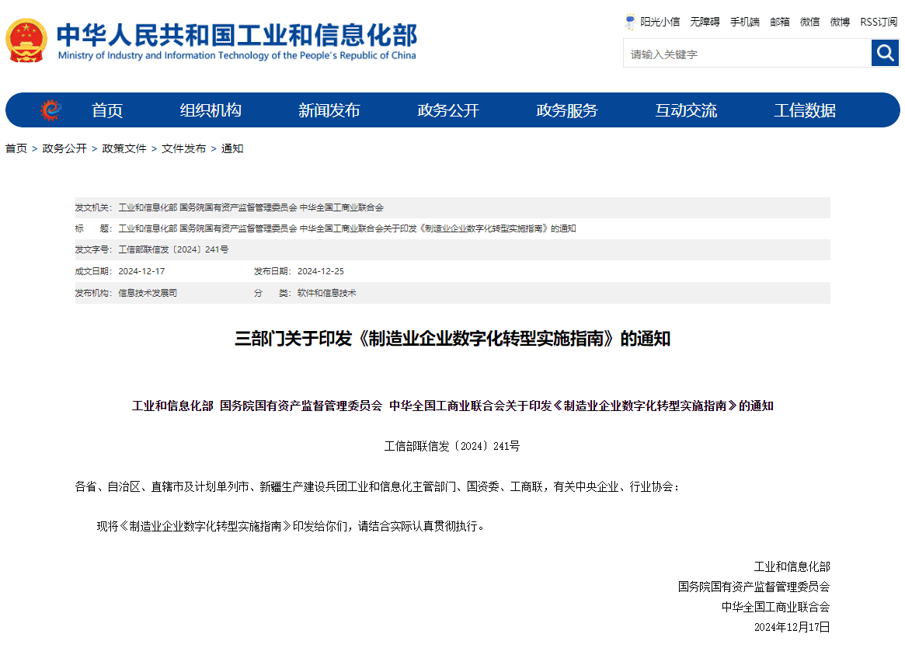The image size is (905, 648).
Task: Click the 发文机关 issuing agencies value
Action: pyautogui.click(x=251, y=207)
